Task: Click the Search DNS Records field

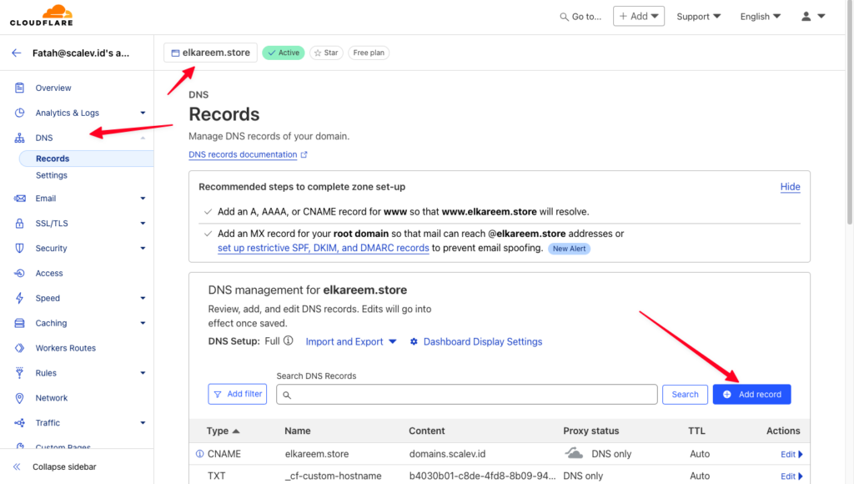Action: pyautogui.click(x=467, y=394)
